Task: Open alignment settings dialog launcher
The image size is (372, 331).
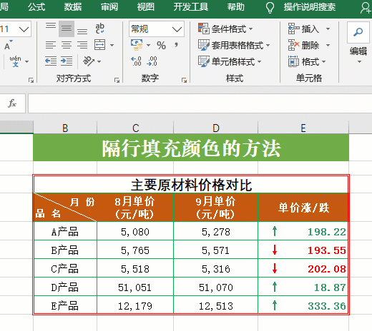Action: click(x=117, y=81)
